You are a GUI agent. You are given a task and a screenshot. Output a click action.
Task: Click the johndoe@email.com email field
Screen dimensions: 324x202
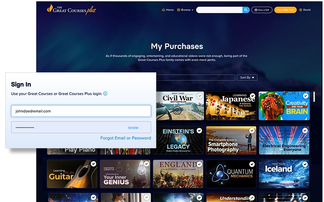click(x=81, y=111)
